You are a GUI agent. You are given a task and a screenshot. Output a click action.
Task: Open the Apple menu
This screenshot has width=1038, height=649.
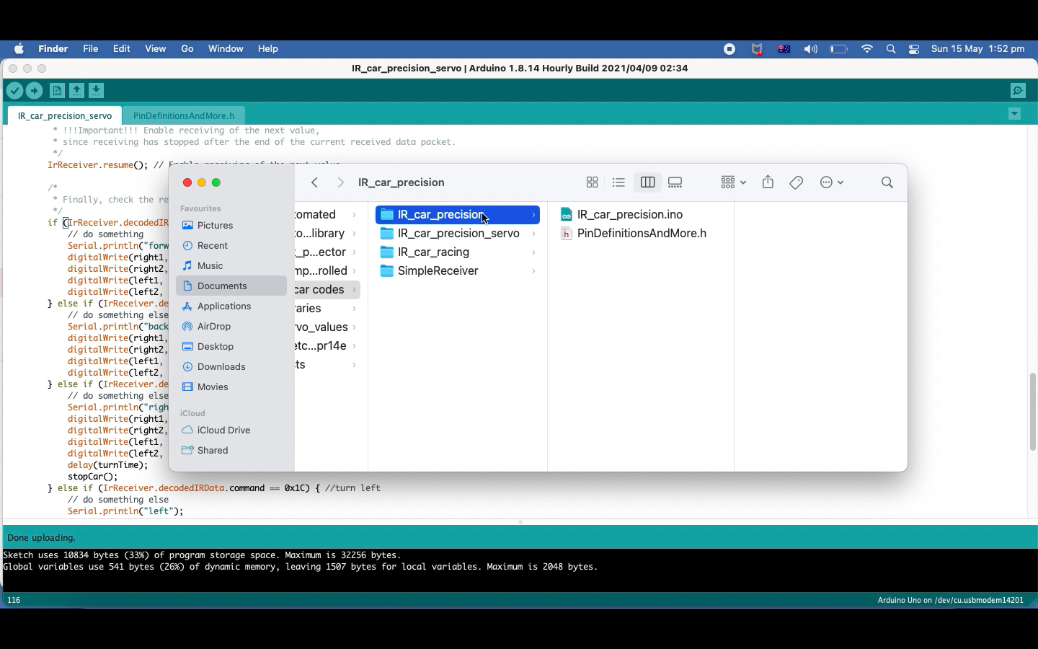tap(19, 49)
